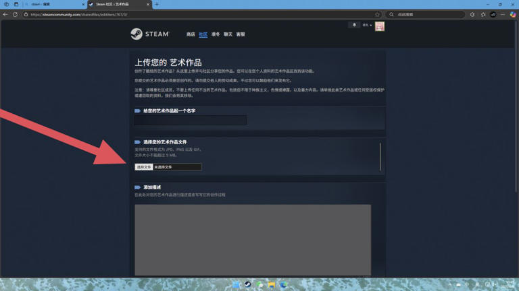Click the 添加描述 heading
This screenshot has height=291, width=519.
[152, 187]
